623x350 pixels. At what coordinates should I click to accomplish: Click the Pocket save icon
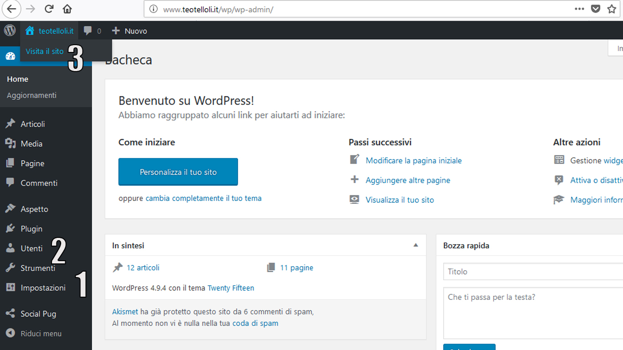click(595, 9)
